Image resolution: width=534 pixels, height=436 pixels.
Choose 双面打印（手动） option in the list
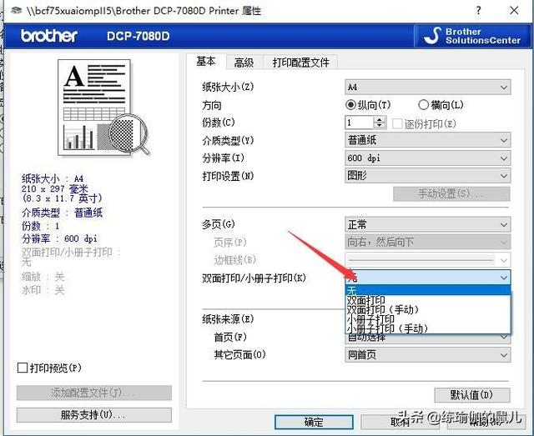pos(428,309)
